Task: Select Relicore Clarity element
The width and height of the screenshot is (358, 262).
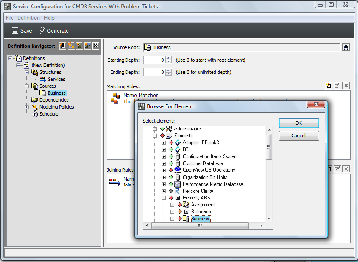Action: 198,191
